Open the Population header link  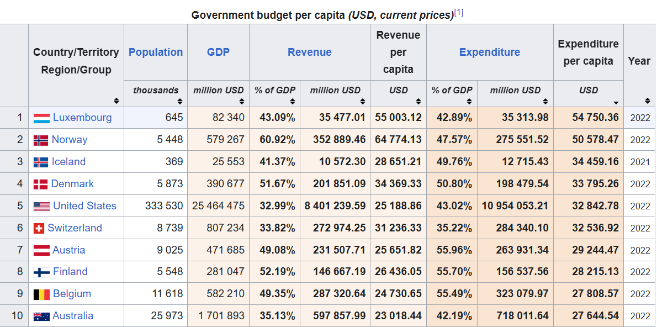click(156, 52)
